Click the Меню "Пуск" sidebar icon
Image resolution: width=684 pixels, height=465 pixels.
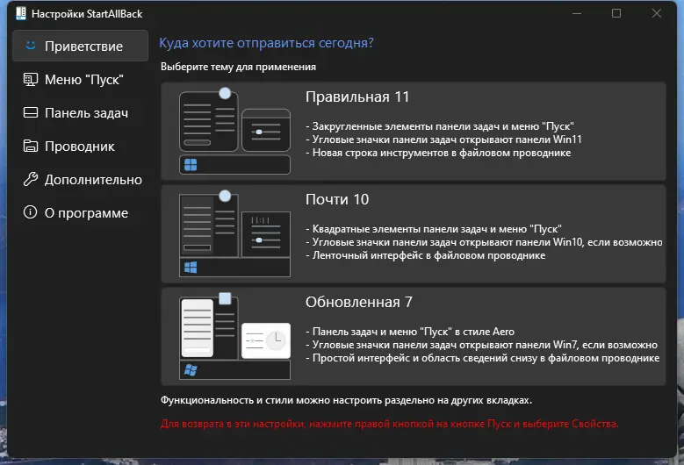tap(30, 79)
